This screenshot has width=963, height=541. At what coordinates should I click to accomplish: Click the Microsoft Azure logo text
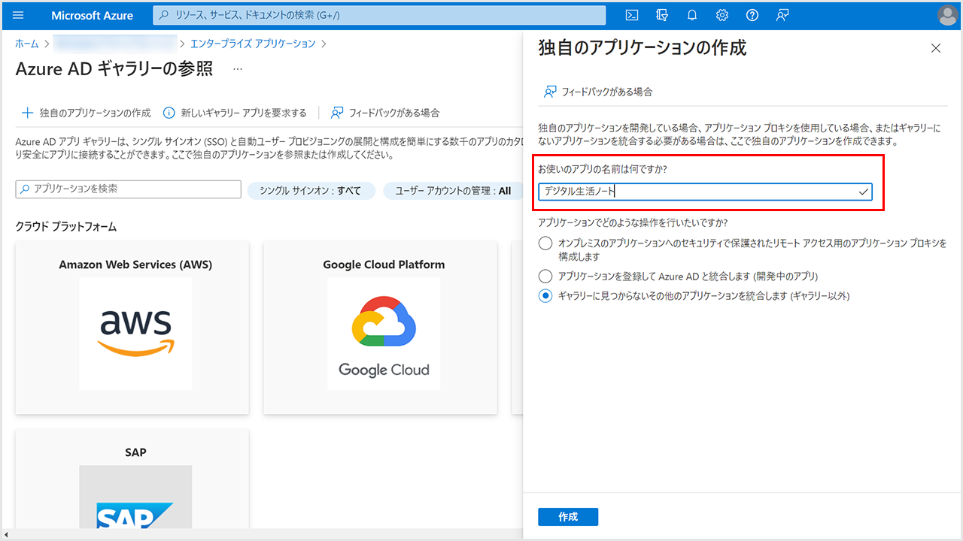pos(93,15)
